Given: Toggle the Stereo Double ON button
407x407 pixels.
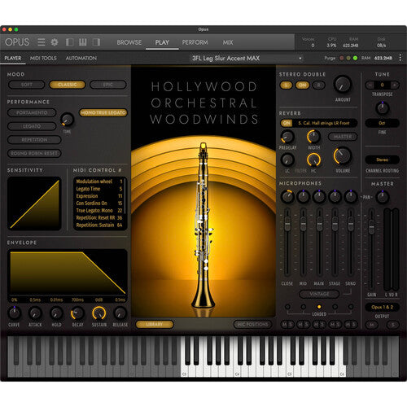Looking at the screenshot, I should pyautogui.click(x=302, y=85).
